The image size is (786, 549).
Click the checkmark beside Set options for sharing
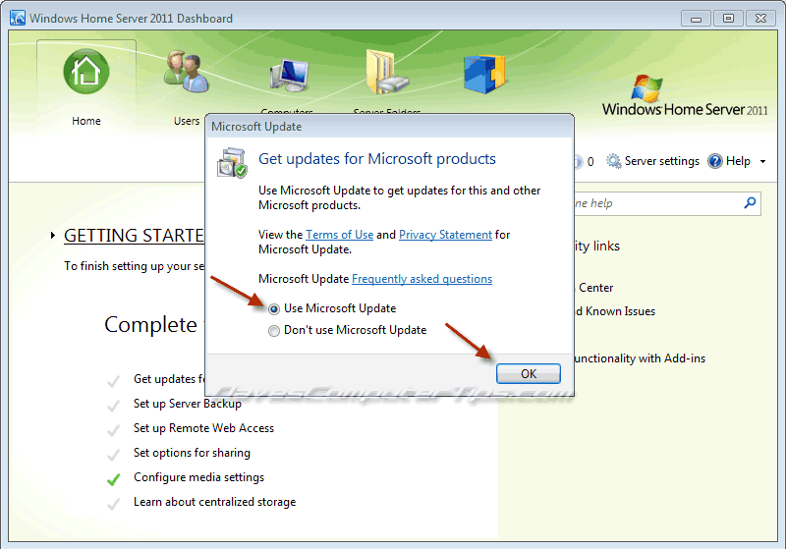(114, 455)
